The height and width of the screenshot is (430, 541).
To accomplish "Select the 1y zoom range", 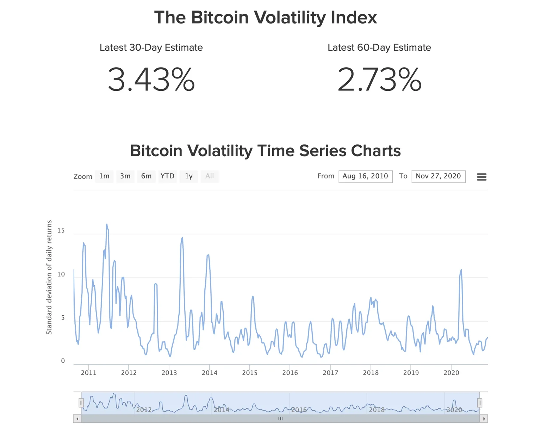I will pos(188,176).
